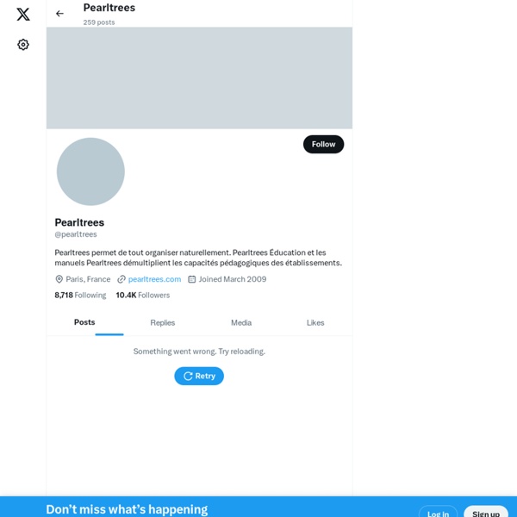Click the Log in button

click(438, 513)
